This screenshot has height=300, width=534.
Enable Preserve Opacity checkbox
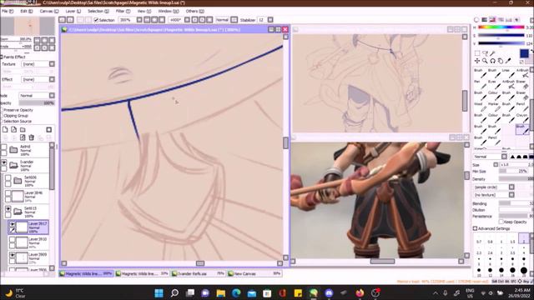[2, 110]
